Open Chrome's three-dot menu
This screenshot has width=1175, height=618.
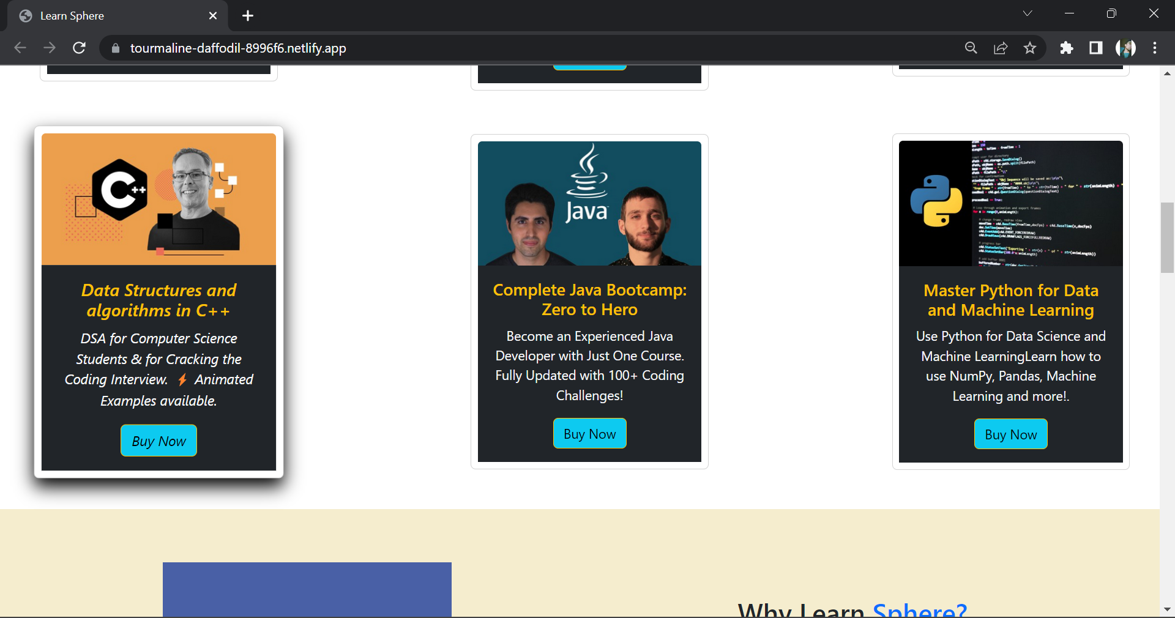[1155, 48]
